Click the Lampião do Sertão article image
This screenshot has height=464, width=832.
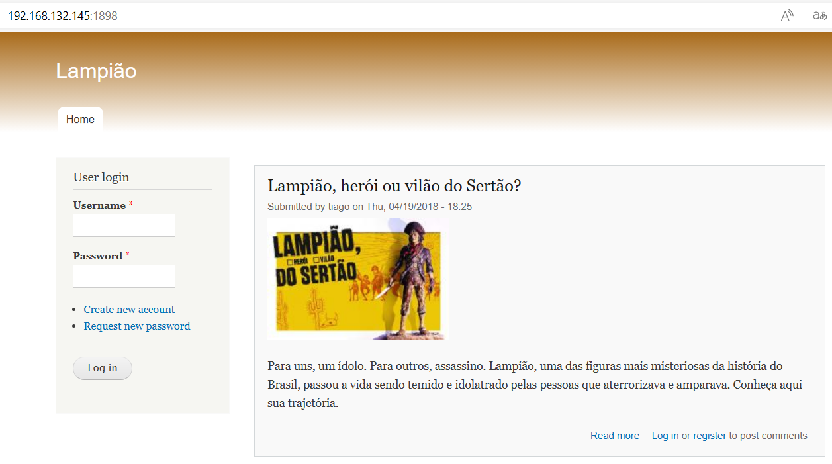tap(358, 279)
